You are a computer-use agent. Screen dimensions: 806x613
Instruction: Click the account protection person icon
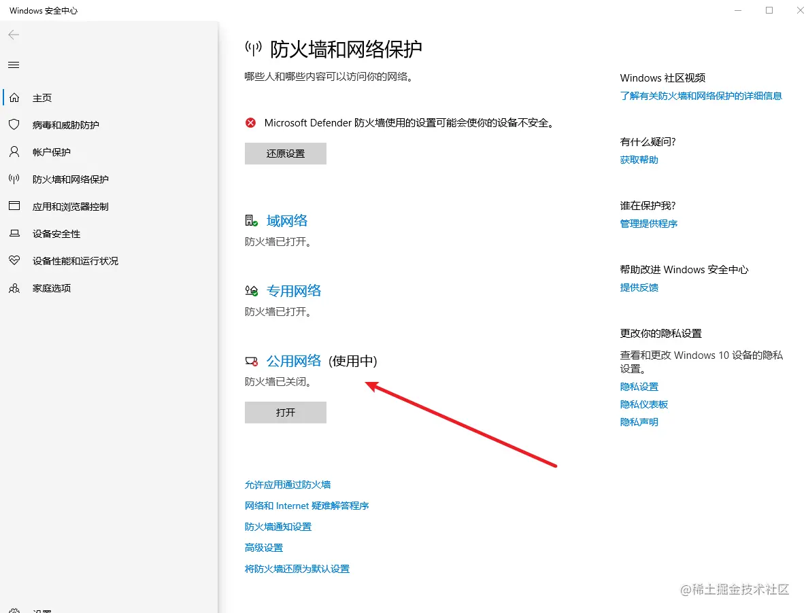tap(14, 152)
